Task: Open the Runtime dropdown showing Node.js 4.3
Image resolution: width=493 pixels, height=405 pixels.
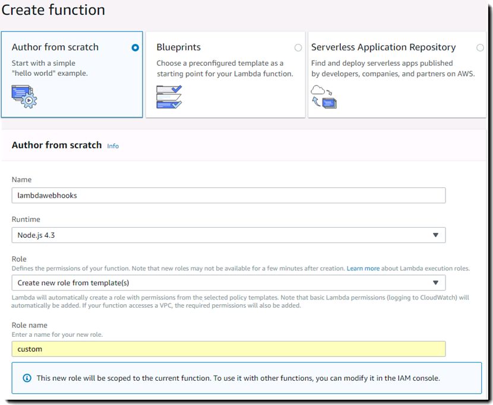Action: coord(229,235)
